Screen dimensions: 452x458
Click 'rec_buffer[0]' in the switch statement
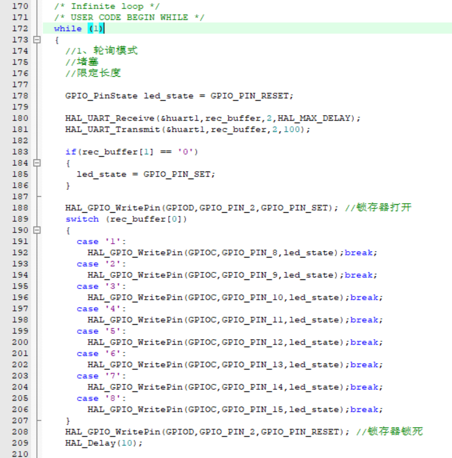146,219
